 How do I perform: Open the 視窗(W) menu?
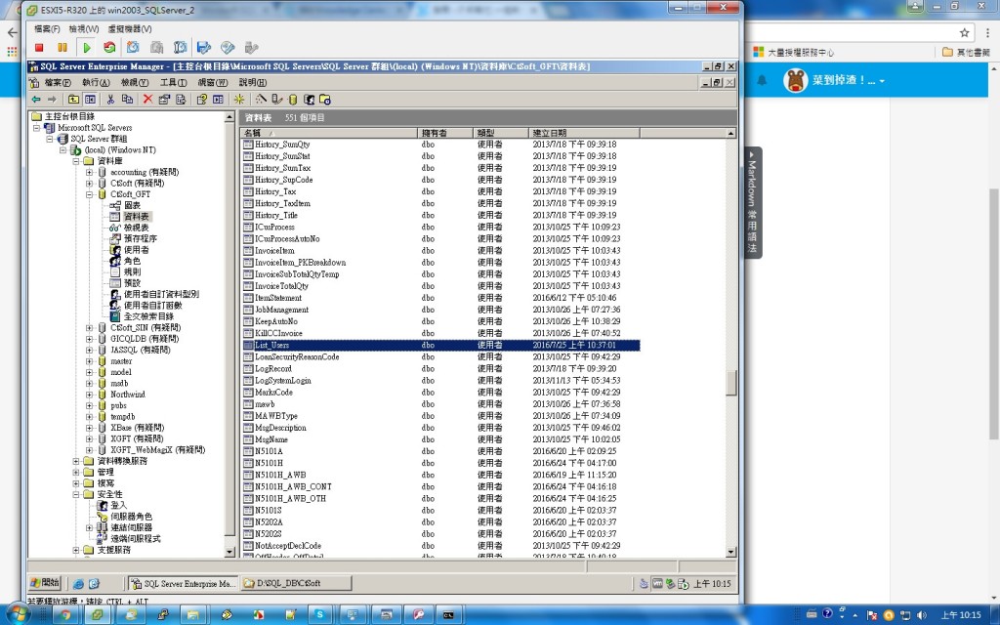click(212, 83)
